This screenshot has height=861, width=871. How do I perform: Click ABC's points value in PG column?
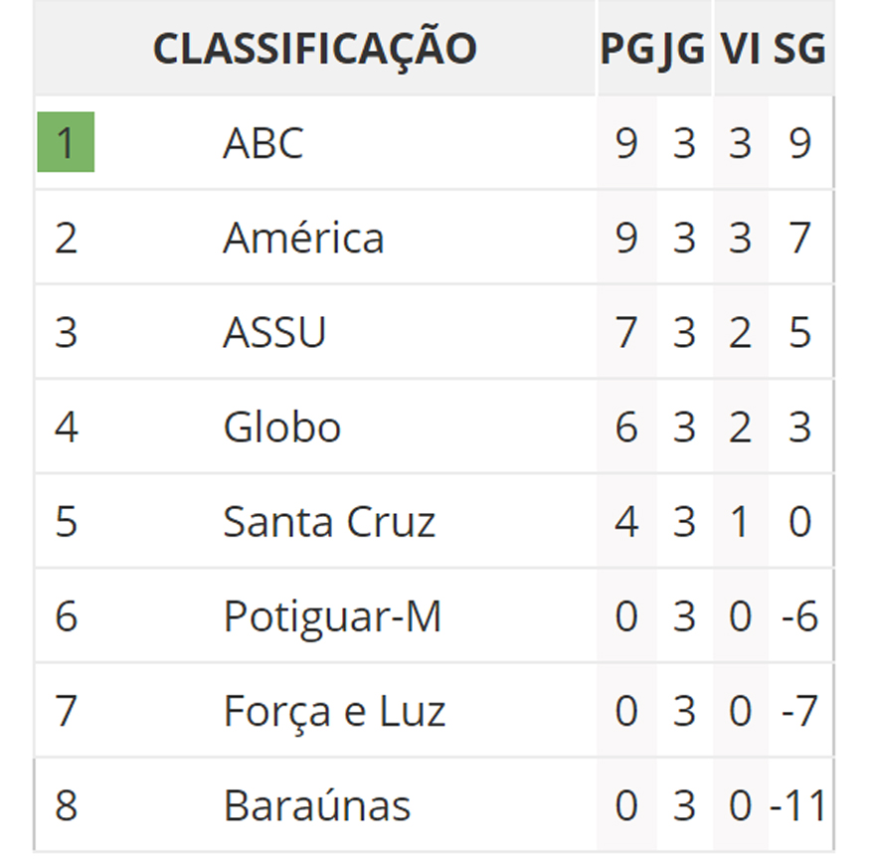click(x=626, y=143)
